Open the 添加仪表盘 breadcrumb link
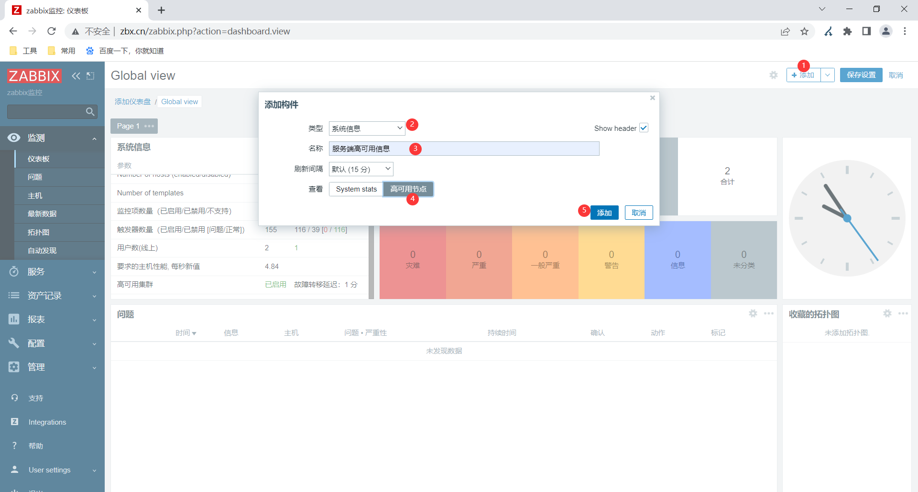 coord(133,102)
